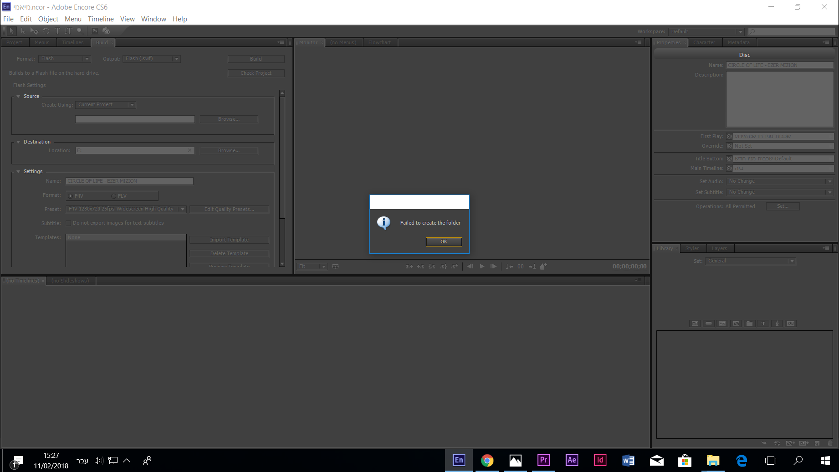Click Library Replace icon
This screenshot has height=472, width=839.
(x=777, y=443)
